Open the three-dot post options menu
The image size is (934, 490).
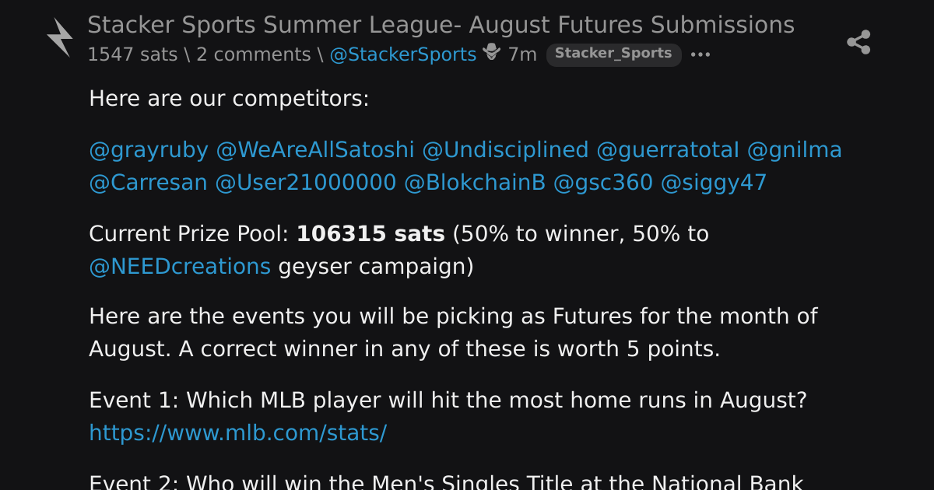tap(700, 54)
